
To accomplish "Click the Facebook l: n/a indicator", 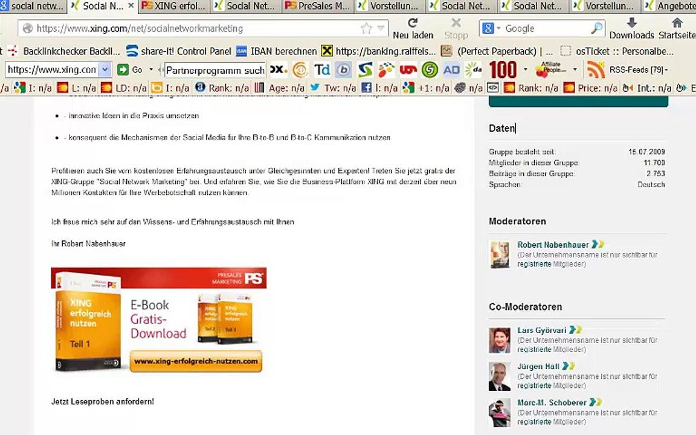I will point(379,88).
